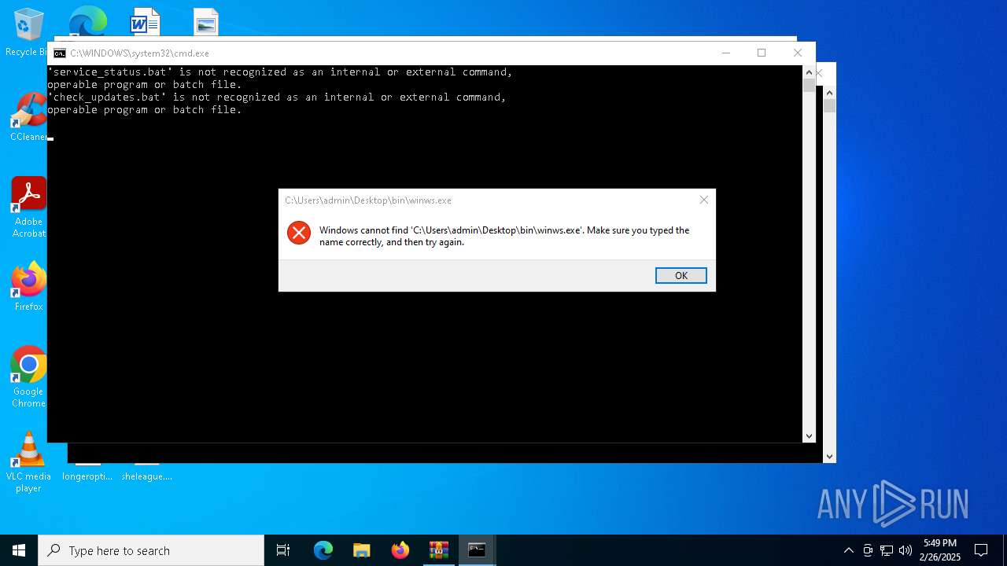Open the Recycle Bin desktop icon
This screenshot has height=566, width=1007.
coord(27,31)
